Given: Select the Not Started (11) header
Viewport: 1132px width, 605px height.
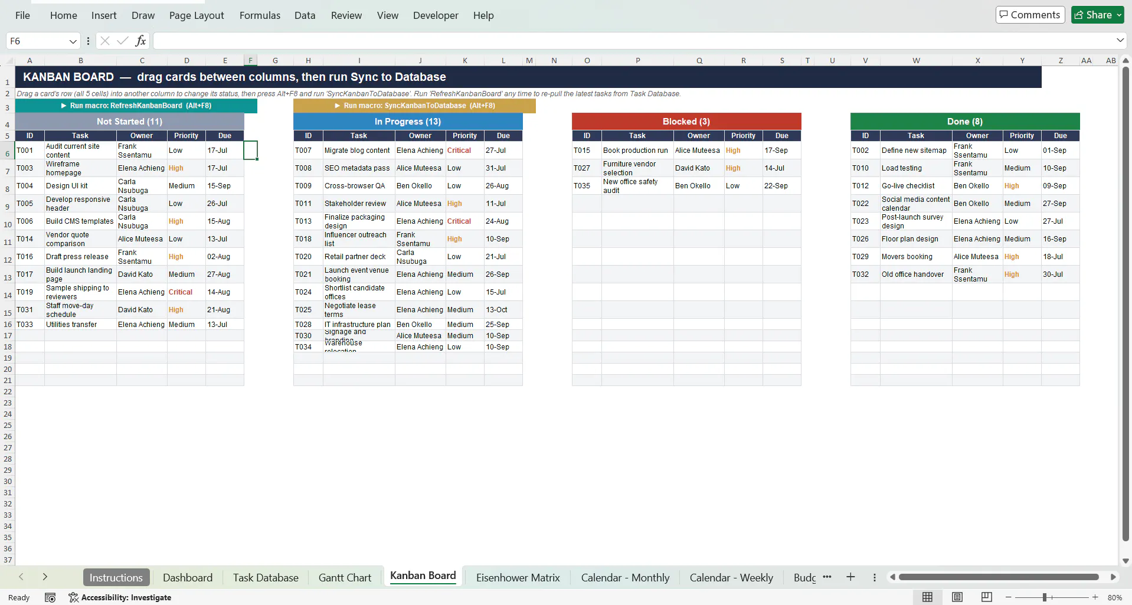Looking at the screenshot, I should (x=129, y=122).
